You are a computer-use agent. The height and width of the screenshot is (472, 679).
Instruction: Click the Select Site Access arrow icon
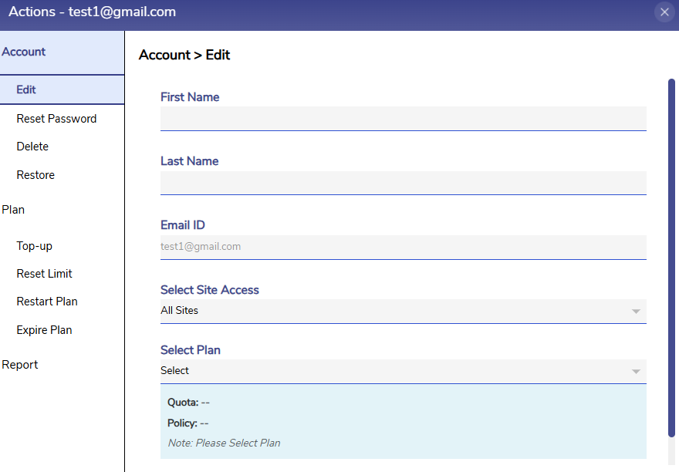tap(636, 312)
